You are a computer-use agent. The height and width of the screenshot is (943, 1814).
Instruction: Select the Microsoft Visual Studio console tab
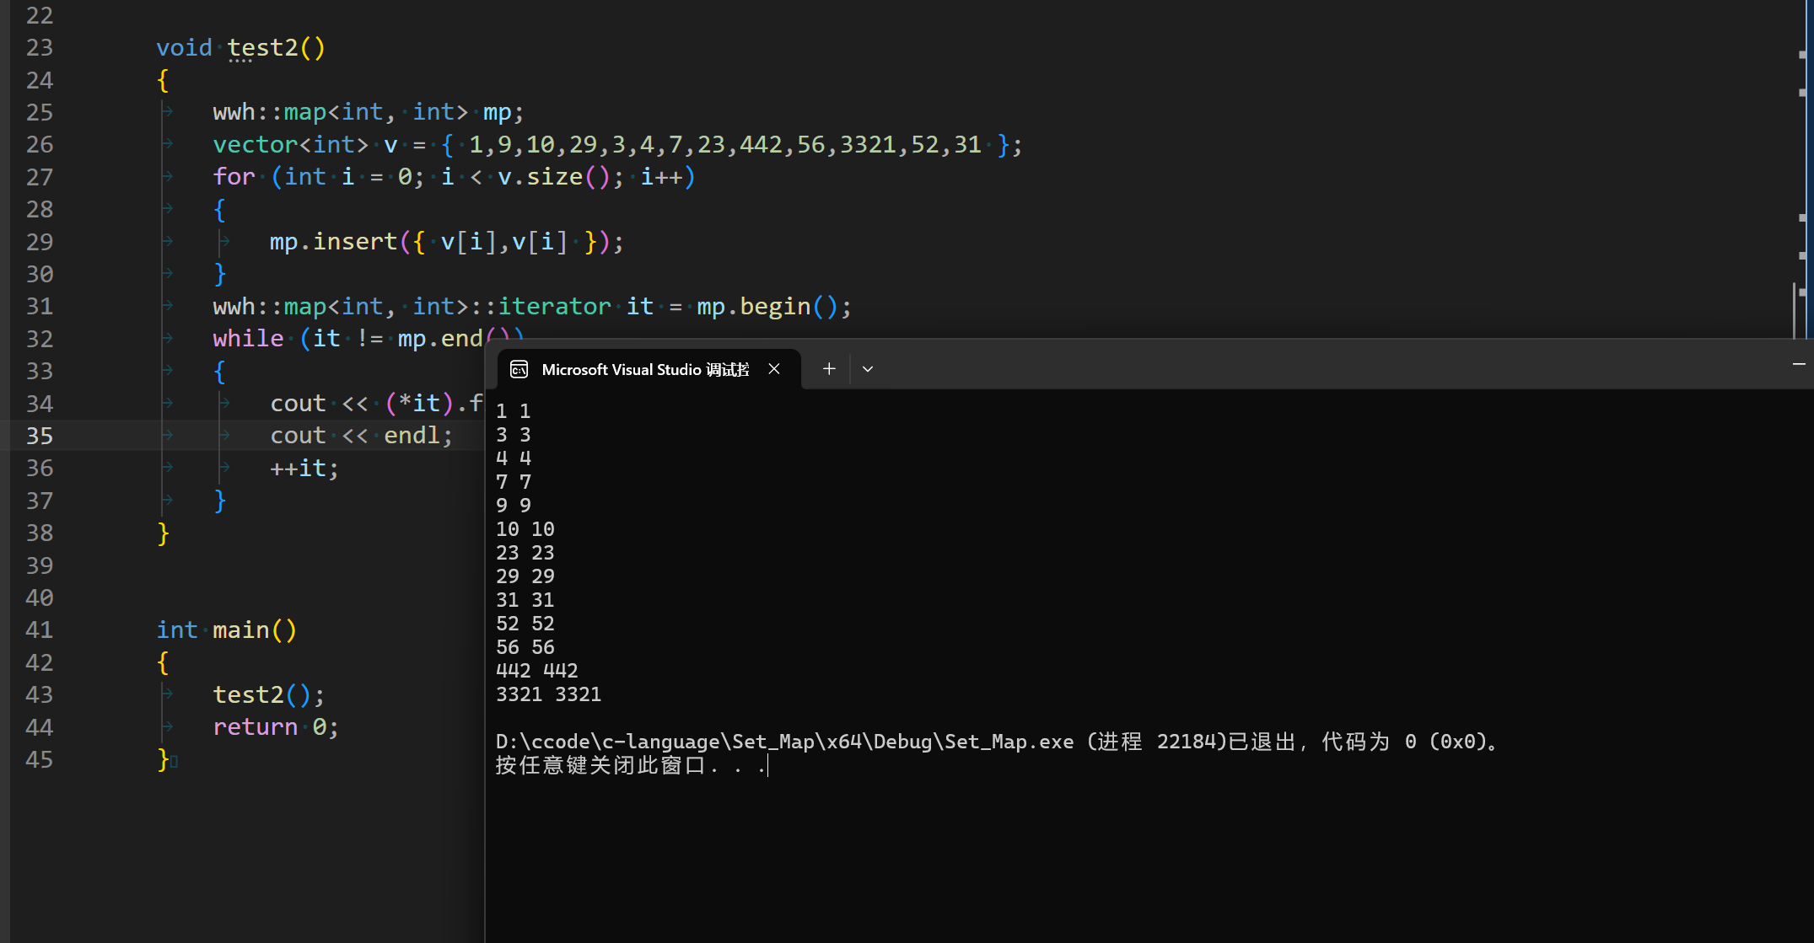(644, 369)
